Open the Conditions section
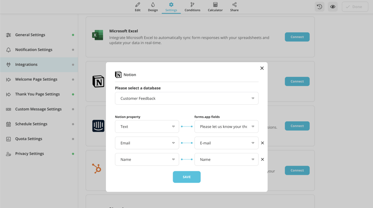 click(192, 7)
